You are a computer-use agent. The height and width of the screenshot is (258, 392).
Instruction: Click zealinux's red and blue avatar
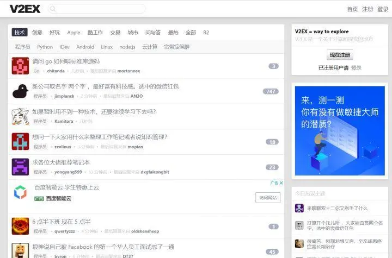click(20, 142)
